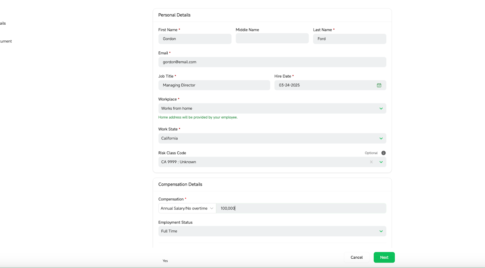Expand the Employment Status dropdown

click(381, 231)
